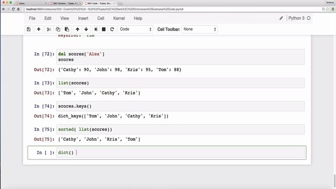
Task: Switch to the 0501-Code browser tab
Action: click(99, 3)
